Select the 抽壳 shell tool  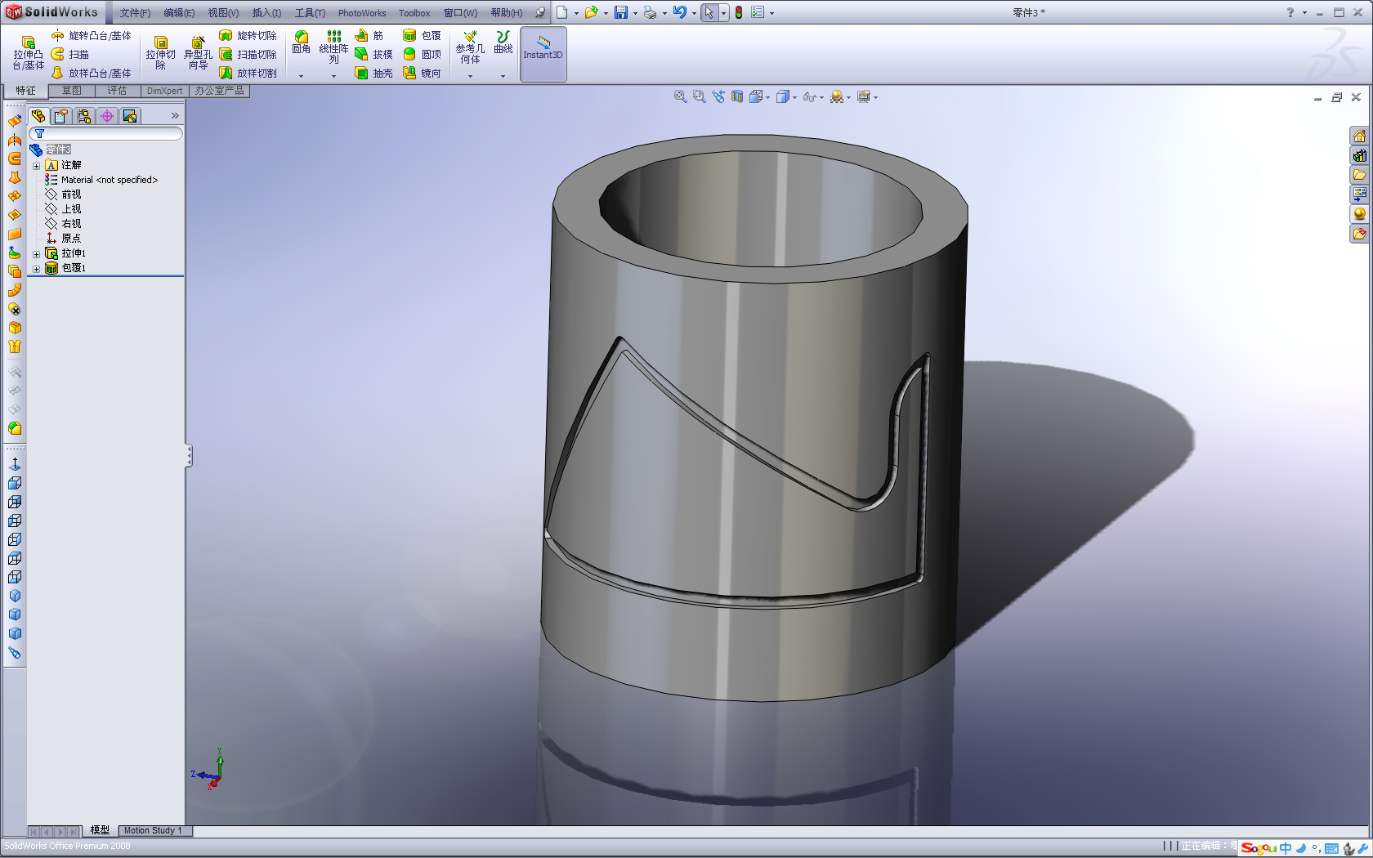coord(373,74)
